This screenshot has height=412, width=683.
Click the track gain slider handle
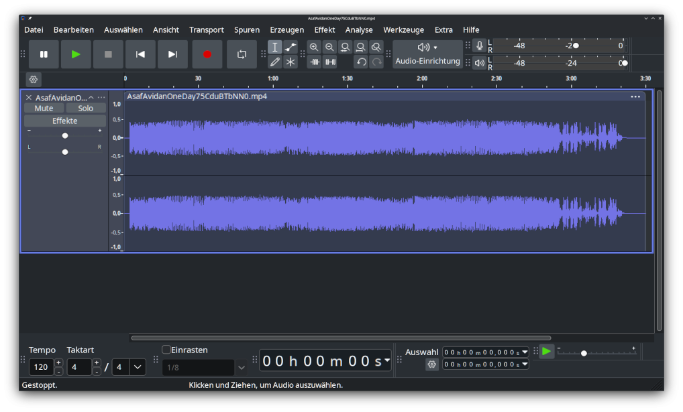[x=65, y=135]
